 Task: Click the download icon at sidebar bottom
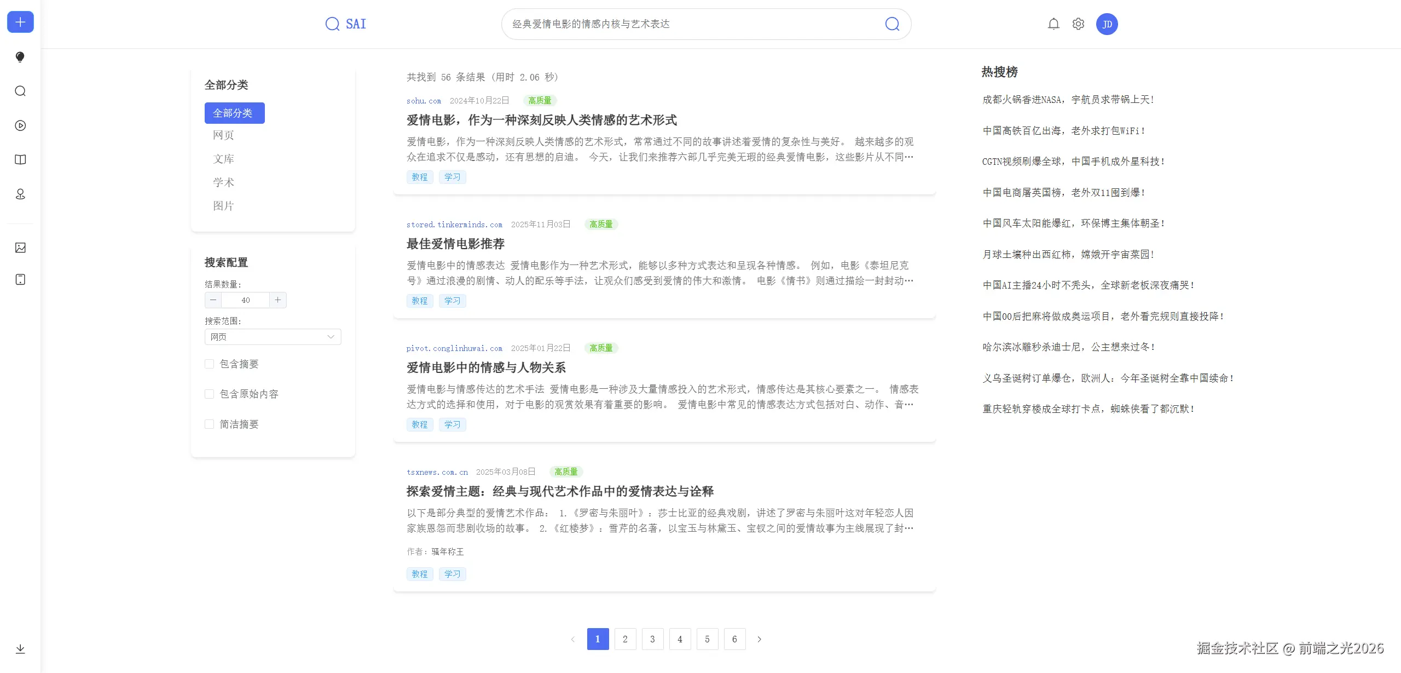click(20, 649)
